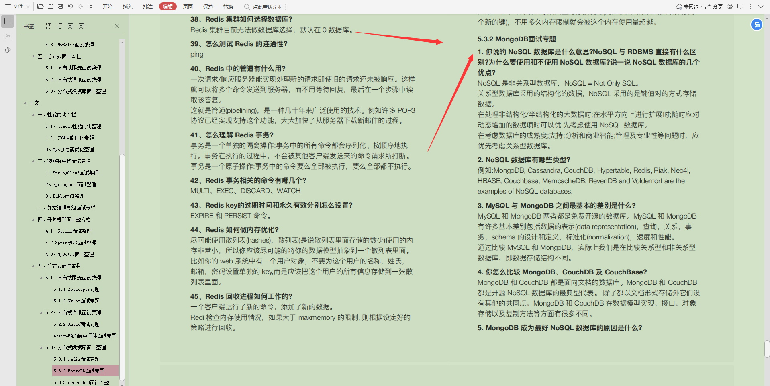Collapse triangle of 5.2 node above Kafka面试专题
The image size is (770, 386).
tap(41, 312)
